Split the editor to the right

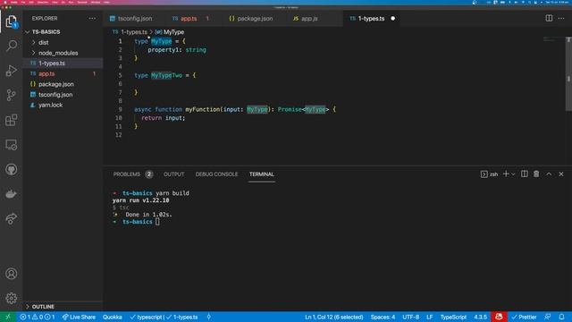coord(549,18)
